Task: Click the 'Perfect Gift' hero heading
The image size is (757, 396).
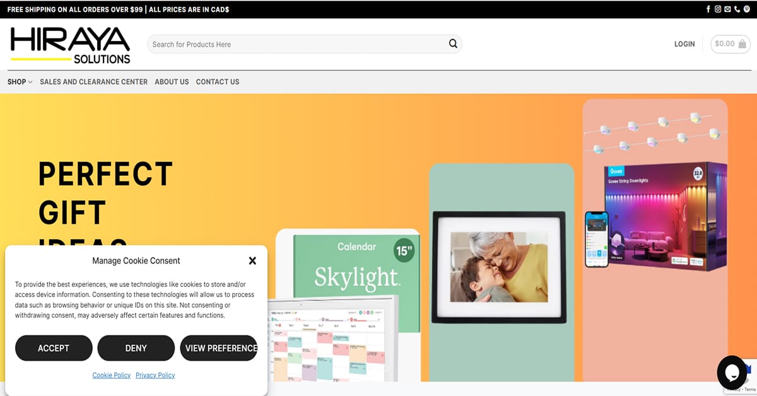Action: (x=105, y=193)
